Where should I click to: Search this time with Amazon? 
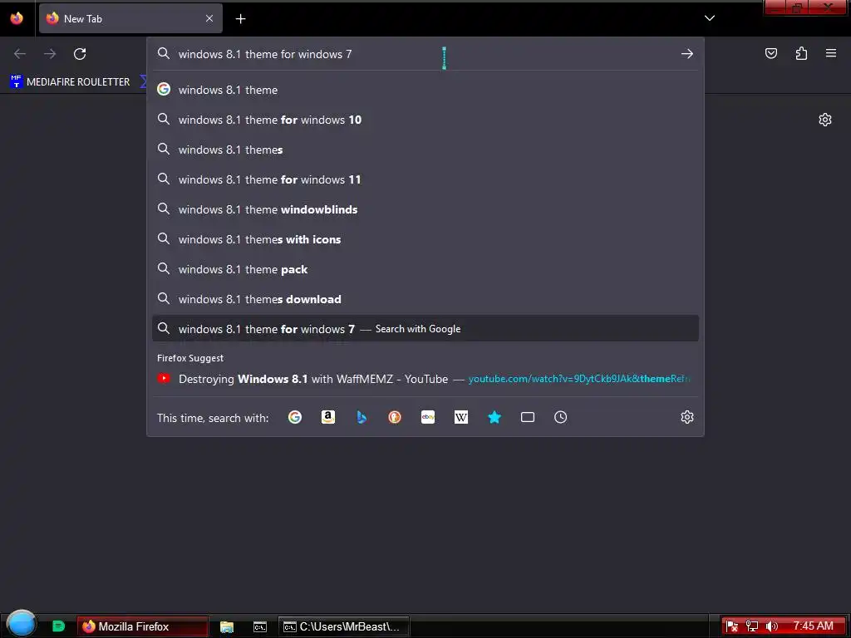coord(327,417)
